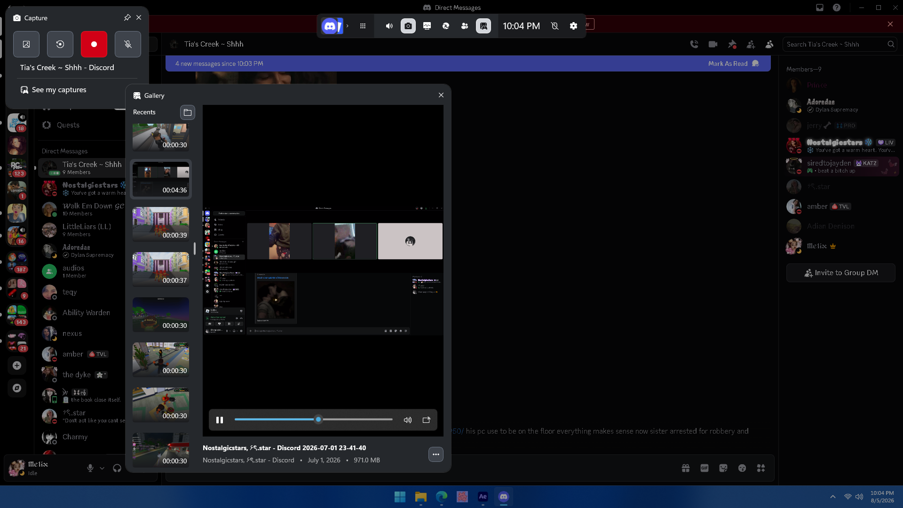The width and height of the screenshot is (903, 508).
Task: Open the Apps launcher in the message bar
Action: pyautogui.click(x=761, y=468)
